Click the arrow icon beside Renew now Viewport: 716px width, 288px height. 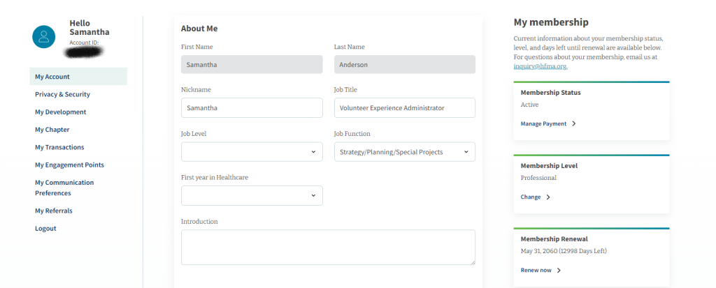(x=559, y=271)
